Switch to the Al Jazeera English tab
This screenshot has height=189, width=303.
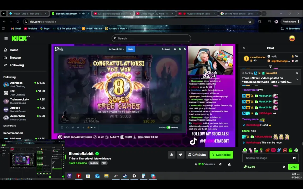point(197,14)
